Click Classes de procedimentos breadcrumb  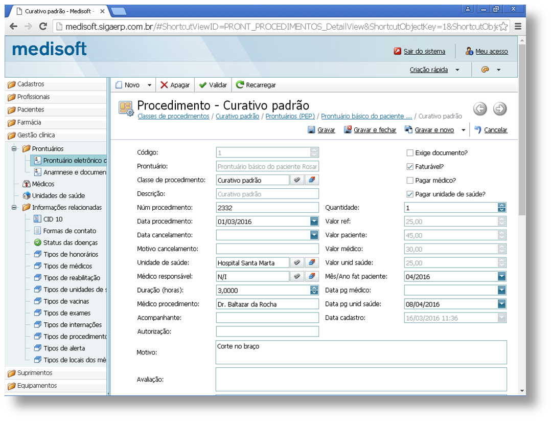pyautogui.click(x=173, y=117)
